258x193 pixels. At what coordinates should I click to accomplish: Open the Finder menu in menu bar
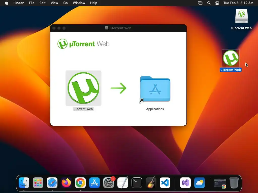[x=19, y=3]
